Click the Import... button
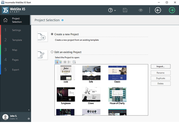The height and width of the screenshot is (124, 179). 161,66
